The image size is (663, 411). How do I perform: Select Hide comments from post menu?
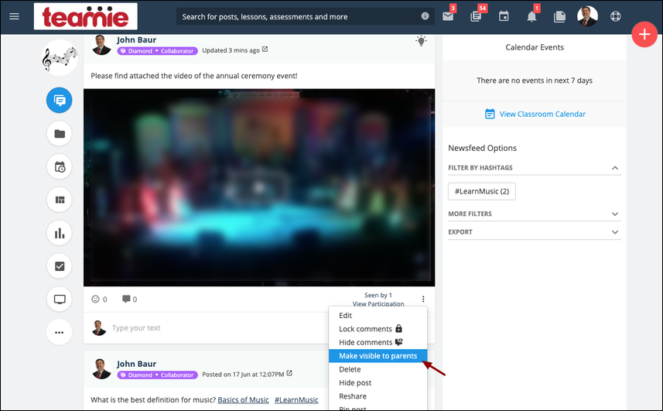378,342
